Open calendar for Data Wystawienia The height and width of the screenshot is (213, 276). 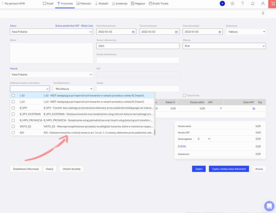tap(133, 32)
